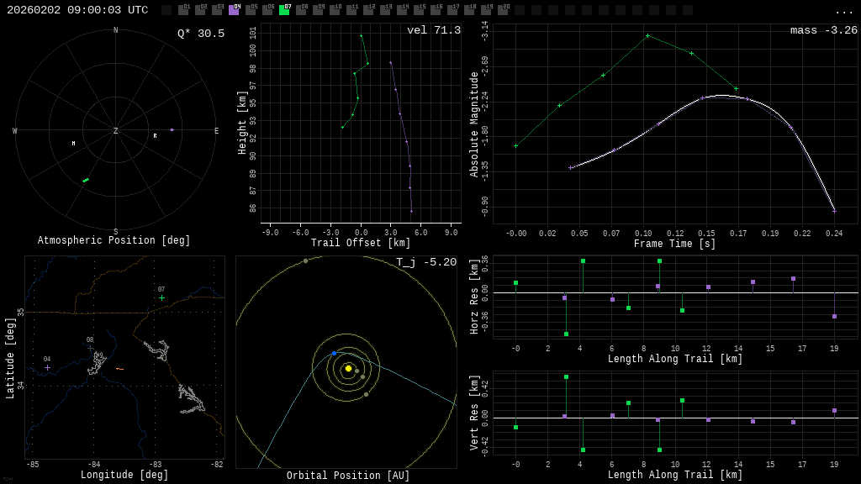The image size is (861, 484).
Task: Click the green station 07 cross on map
Action: click(162, 297)
